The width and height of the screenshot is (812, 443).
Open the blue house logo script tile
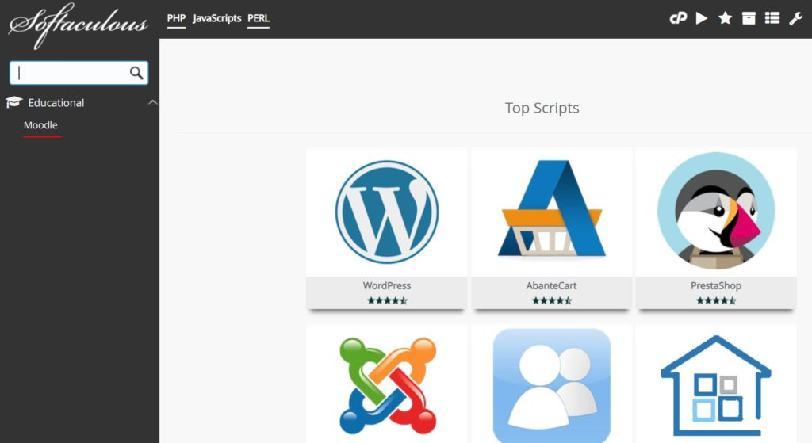point(716,386)
